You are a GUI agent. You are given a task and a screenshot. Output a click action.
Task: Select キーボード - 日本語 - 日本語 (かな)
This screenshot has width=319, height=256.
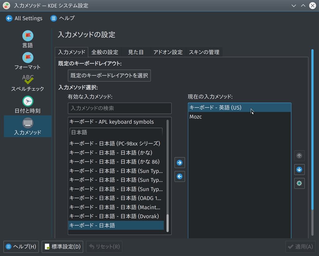coord(116,153)
